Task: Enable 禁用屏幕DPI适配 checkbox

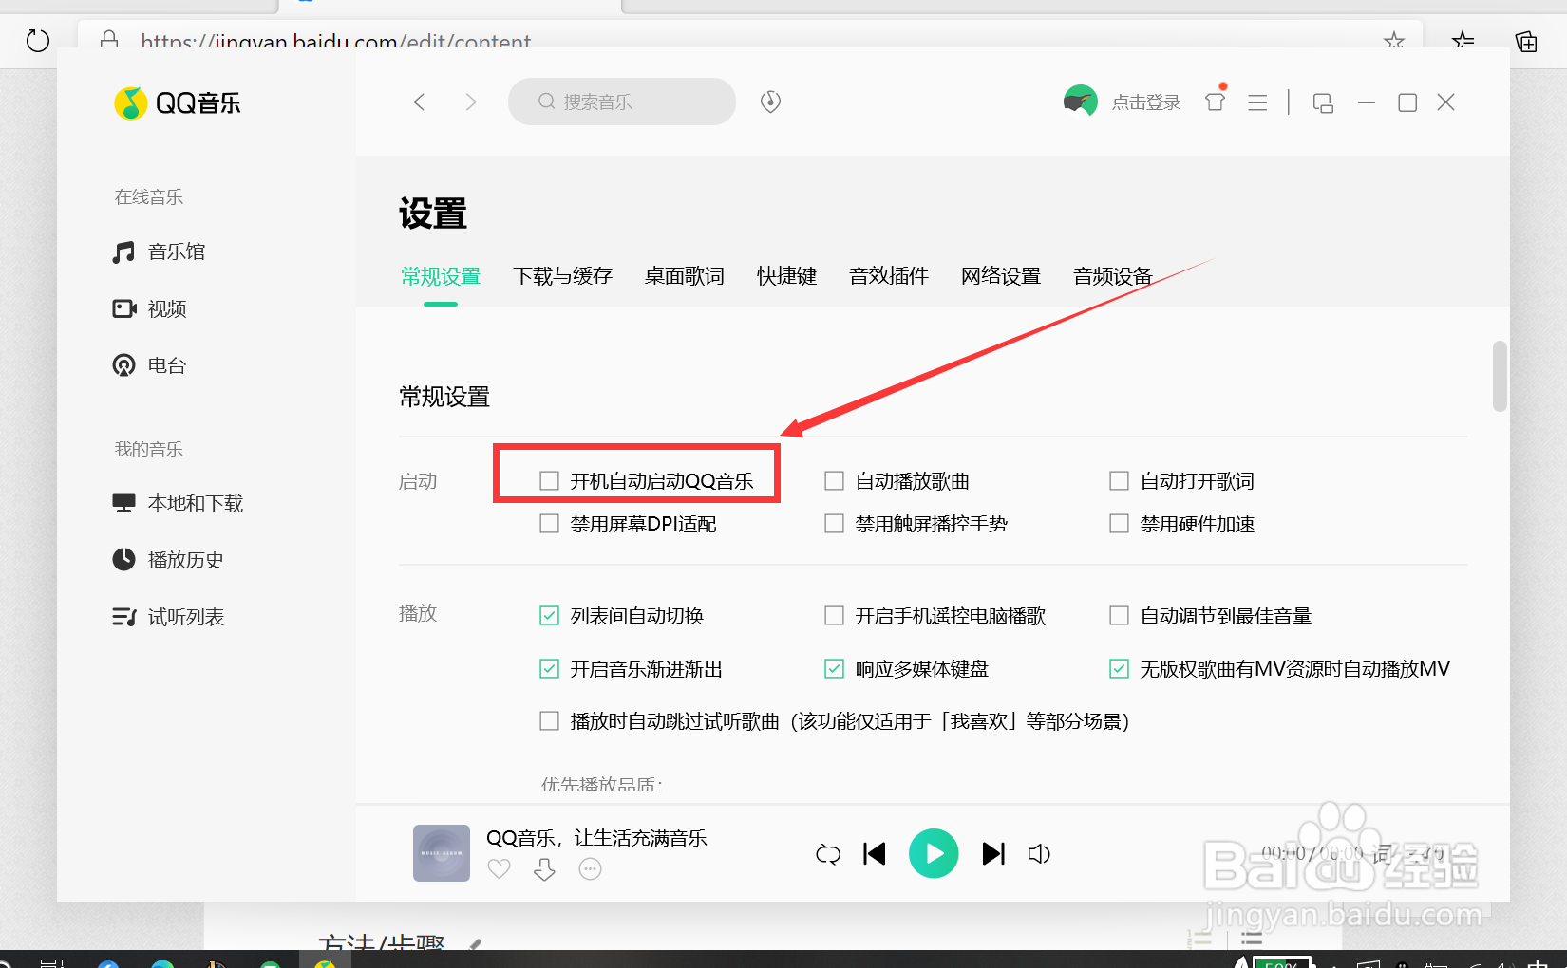Action: [x=549, y=524]
